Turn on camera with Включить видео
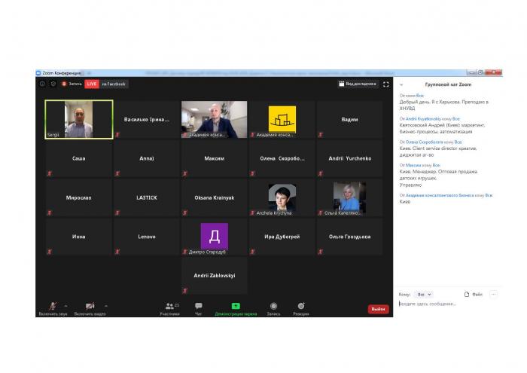527x373 pixels. pyautogui.click(x=90, y=306)
